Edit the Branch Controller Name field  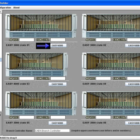tap(52, 130)
